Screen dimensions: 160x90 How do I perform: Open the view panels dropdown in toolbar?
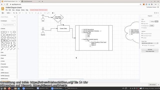pos(3,13)
